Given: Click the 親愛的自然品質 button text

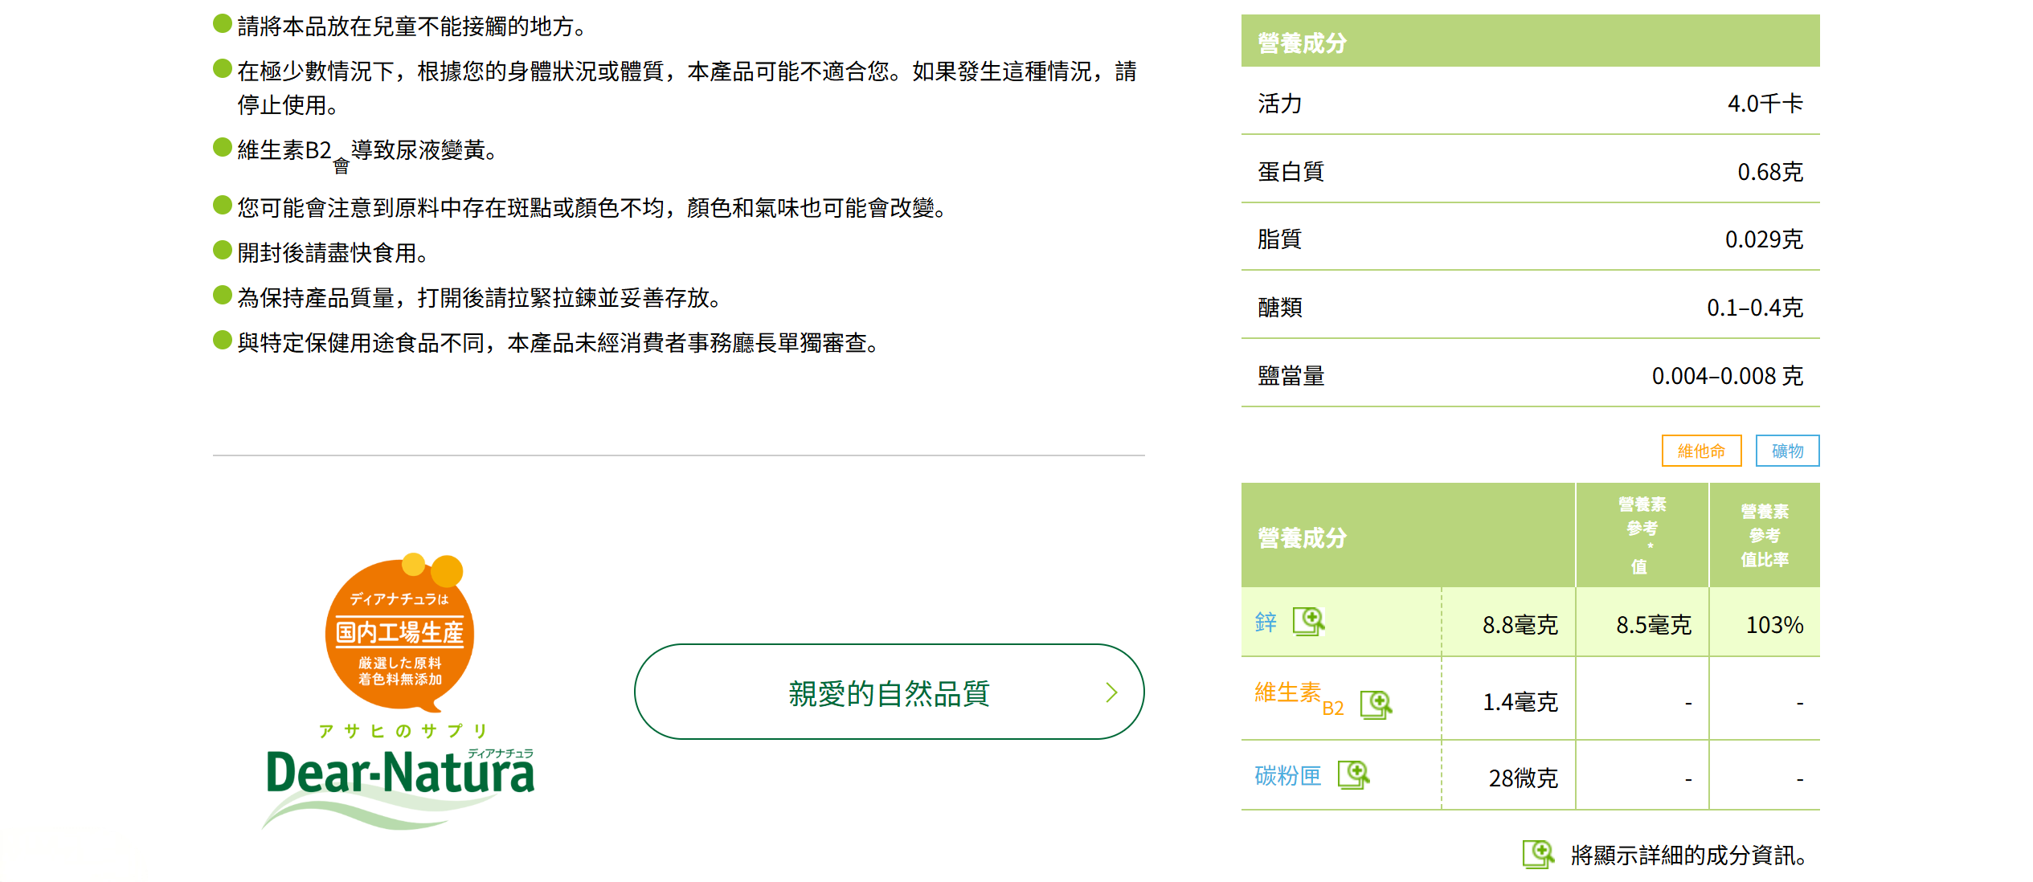Looking at the screenshot, I should point(889,692).
